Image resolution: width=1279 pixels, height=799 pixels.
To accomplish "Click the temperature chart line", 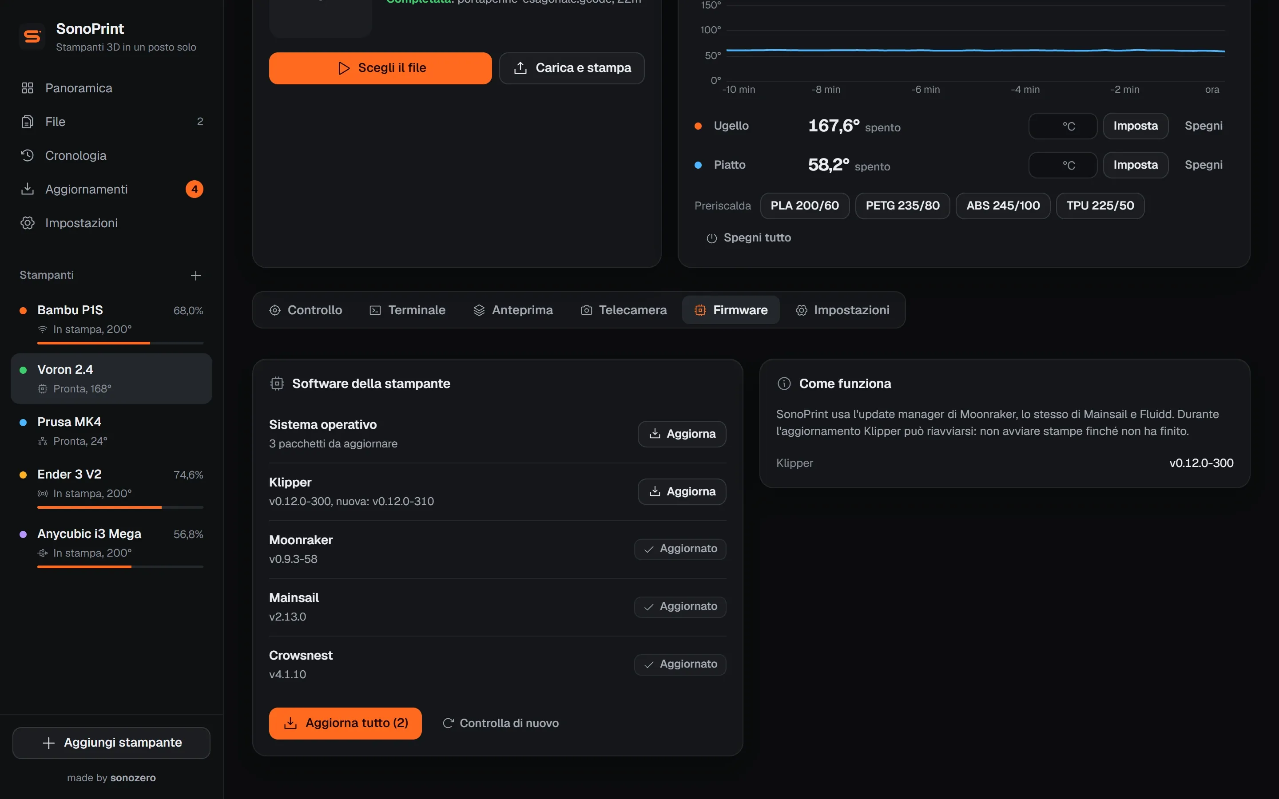I will click(x=975, y=51).
